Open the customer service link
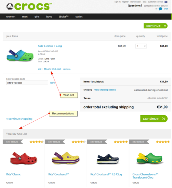Viewport: 172px width, 188px height. click(155, 2)
